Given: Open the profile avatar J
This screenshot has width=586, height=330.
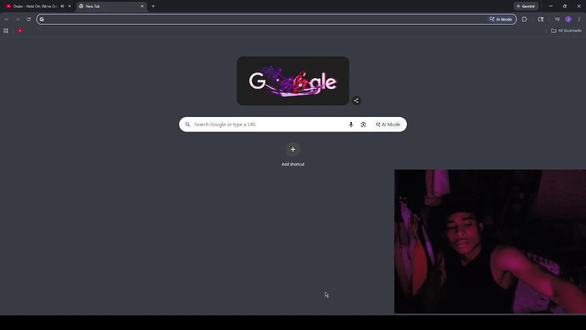Looking at the screenshot, I should (x=568, y=19).
